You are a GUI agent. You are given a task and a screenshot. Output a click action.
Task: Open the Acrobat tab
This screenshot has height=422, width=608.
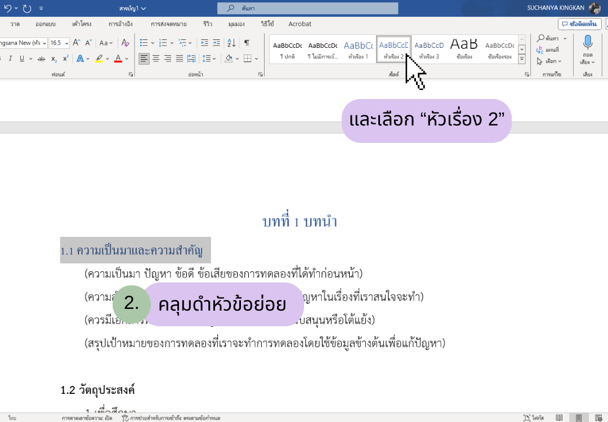pos(299,24)
